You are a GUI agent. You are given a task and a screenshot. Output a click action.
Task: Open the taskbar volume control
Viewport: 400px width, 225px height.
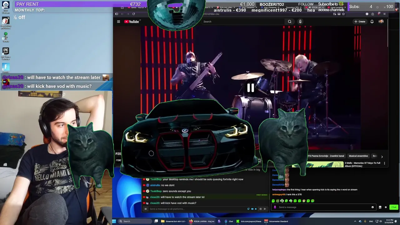coord(380,221)
